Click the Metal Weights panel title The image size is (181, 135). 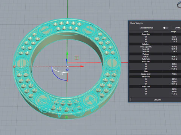point(136,23)
